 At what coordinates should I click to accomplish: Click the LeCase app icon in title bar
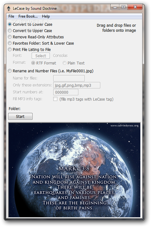click(x=9, y=8)
